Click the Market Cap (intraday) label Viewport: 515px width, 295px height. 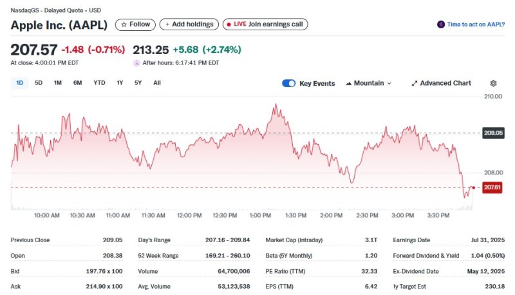click(294, 240)
